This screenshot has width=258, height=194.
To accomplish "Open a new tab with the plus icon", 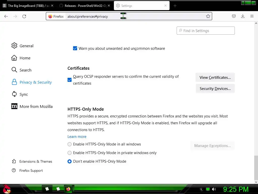I will [175, 6].
